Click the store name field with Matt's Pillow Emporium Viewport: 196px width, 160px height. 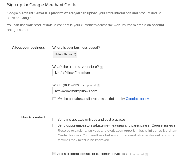[90, 73]
